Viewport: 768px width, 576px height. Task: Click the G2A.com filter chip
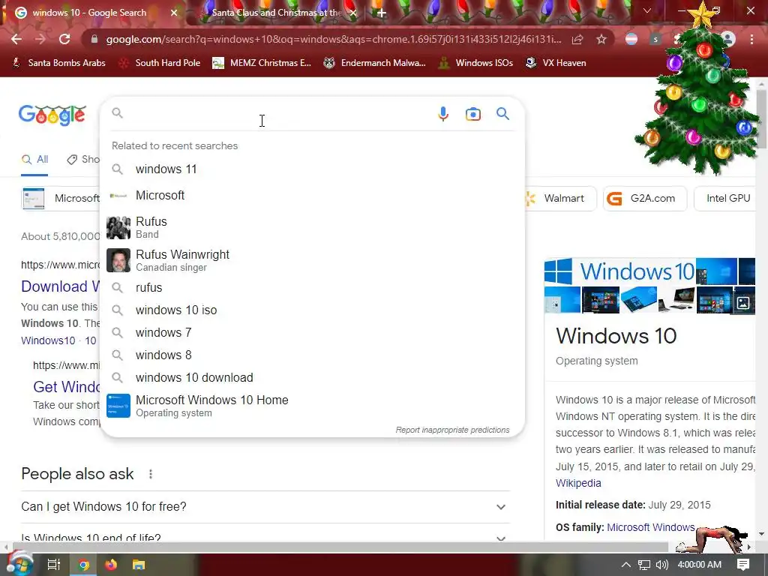pyautogui.click(x=644, y=198)
